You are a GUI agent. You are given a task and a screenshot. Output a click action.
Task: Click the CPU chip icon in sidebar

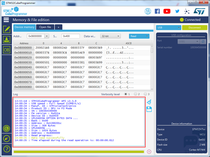pos(7,128)
